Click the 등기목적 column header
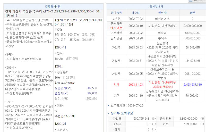The image size is (206, 132). click(x=116, y=12)
